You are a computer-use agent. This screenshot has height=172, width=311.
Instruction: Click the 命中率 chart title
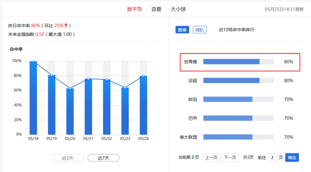coord(16,49)
